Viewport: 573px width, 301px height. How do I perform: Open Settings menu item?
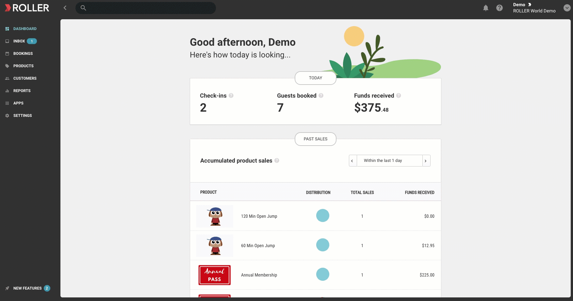coord(23,116)
